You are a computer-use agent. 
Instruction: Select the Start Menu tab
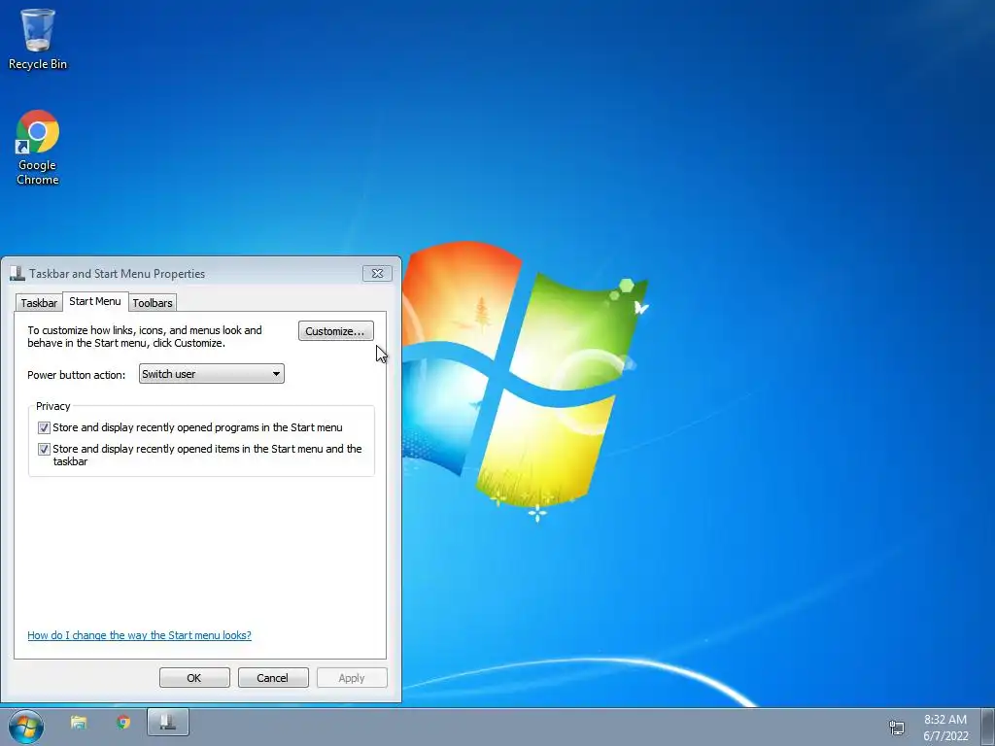(95, 301)
